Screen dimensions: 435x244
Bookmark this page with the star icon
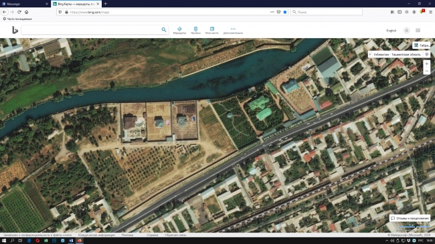[x=285, y=12]
